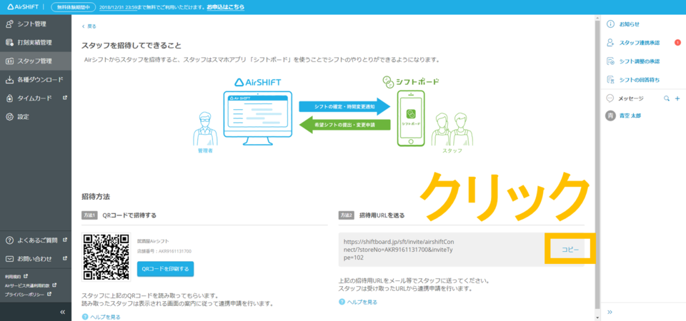Expand the right panel with double chevron
This screenshot has height=321, width=686.
610,312
